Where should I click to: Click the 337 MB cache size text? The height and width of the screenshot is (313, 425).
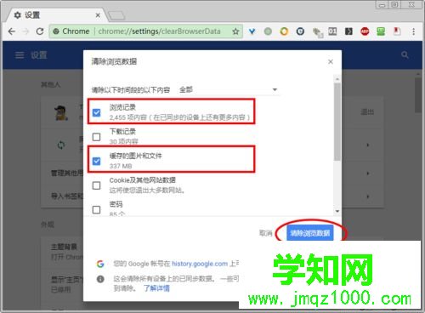tap(121, 166)
